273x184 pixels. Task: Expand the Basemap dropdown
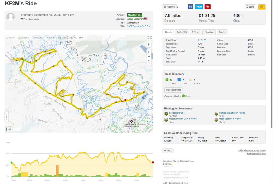(x=23, y=38)
